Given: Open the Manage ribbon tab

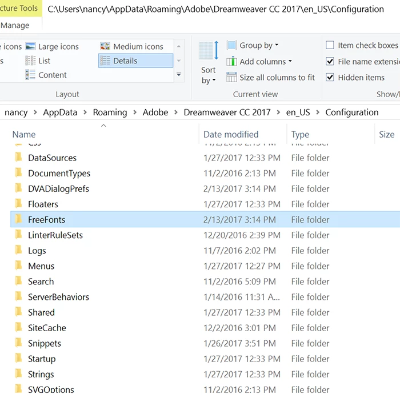Looking at the screenshot, I should (x=15, y=25).
